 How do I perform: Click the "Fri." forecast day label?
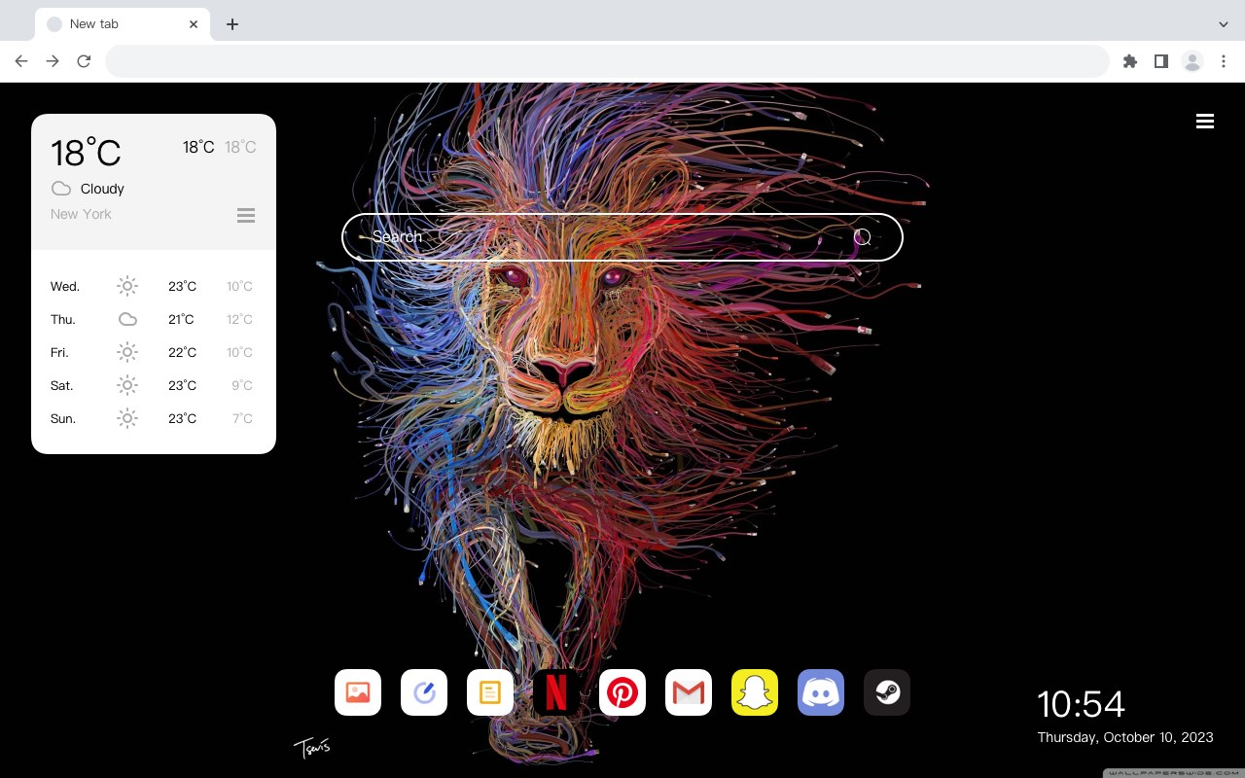pos(59,352)
